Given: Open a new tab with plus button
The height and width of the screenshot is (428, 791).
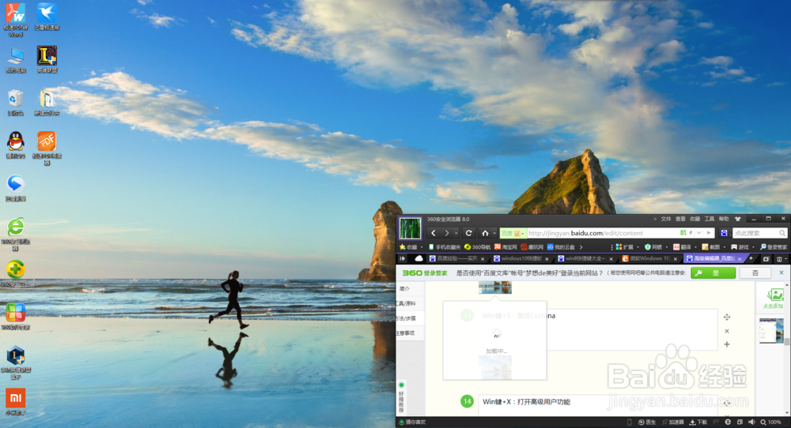Looking at the screenshot, I should (751, 258).
